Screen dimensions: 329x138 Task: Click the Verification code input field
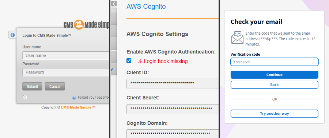tap(275, 62)
